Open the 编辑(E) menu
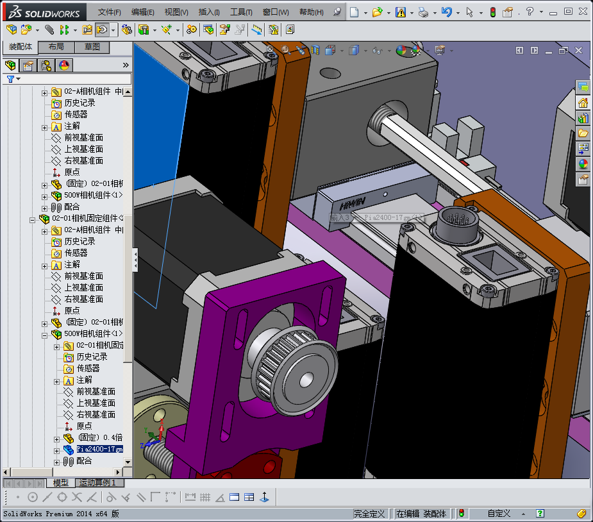 pos(142,12)
